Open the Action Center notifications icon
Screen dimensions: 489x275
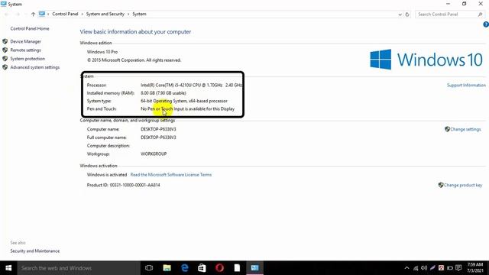click(x=458, y=268)
